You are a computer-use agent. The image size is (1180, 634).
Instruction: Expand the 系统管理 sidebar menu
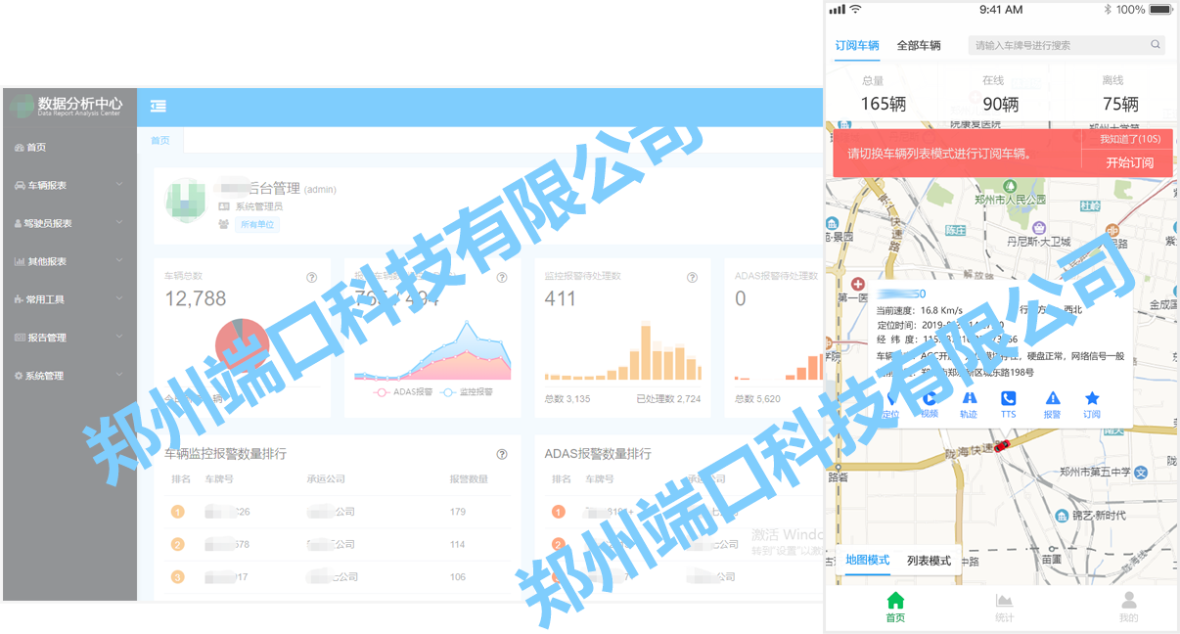[x=68, y=376]
